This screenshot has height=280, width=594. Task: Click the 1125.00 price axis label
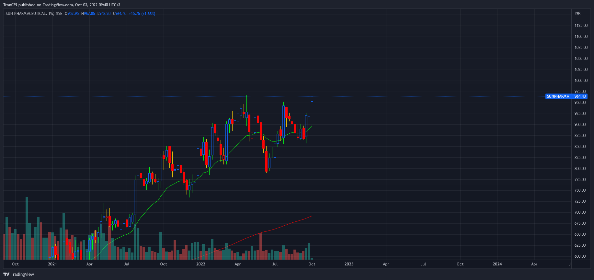(x=581, y=26)
